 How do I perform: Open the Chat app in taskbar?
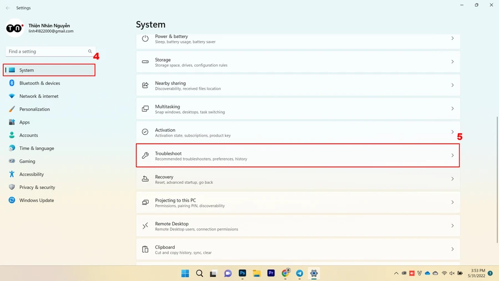(228, 273)
